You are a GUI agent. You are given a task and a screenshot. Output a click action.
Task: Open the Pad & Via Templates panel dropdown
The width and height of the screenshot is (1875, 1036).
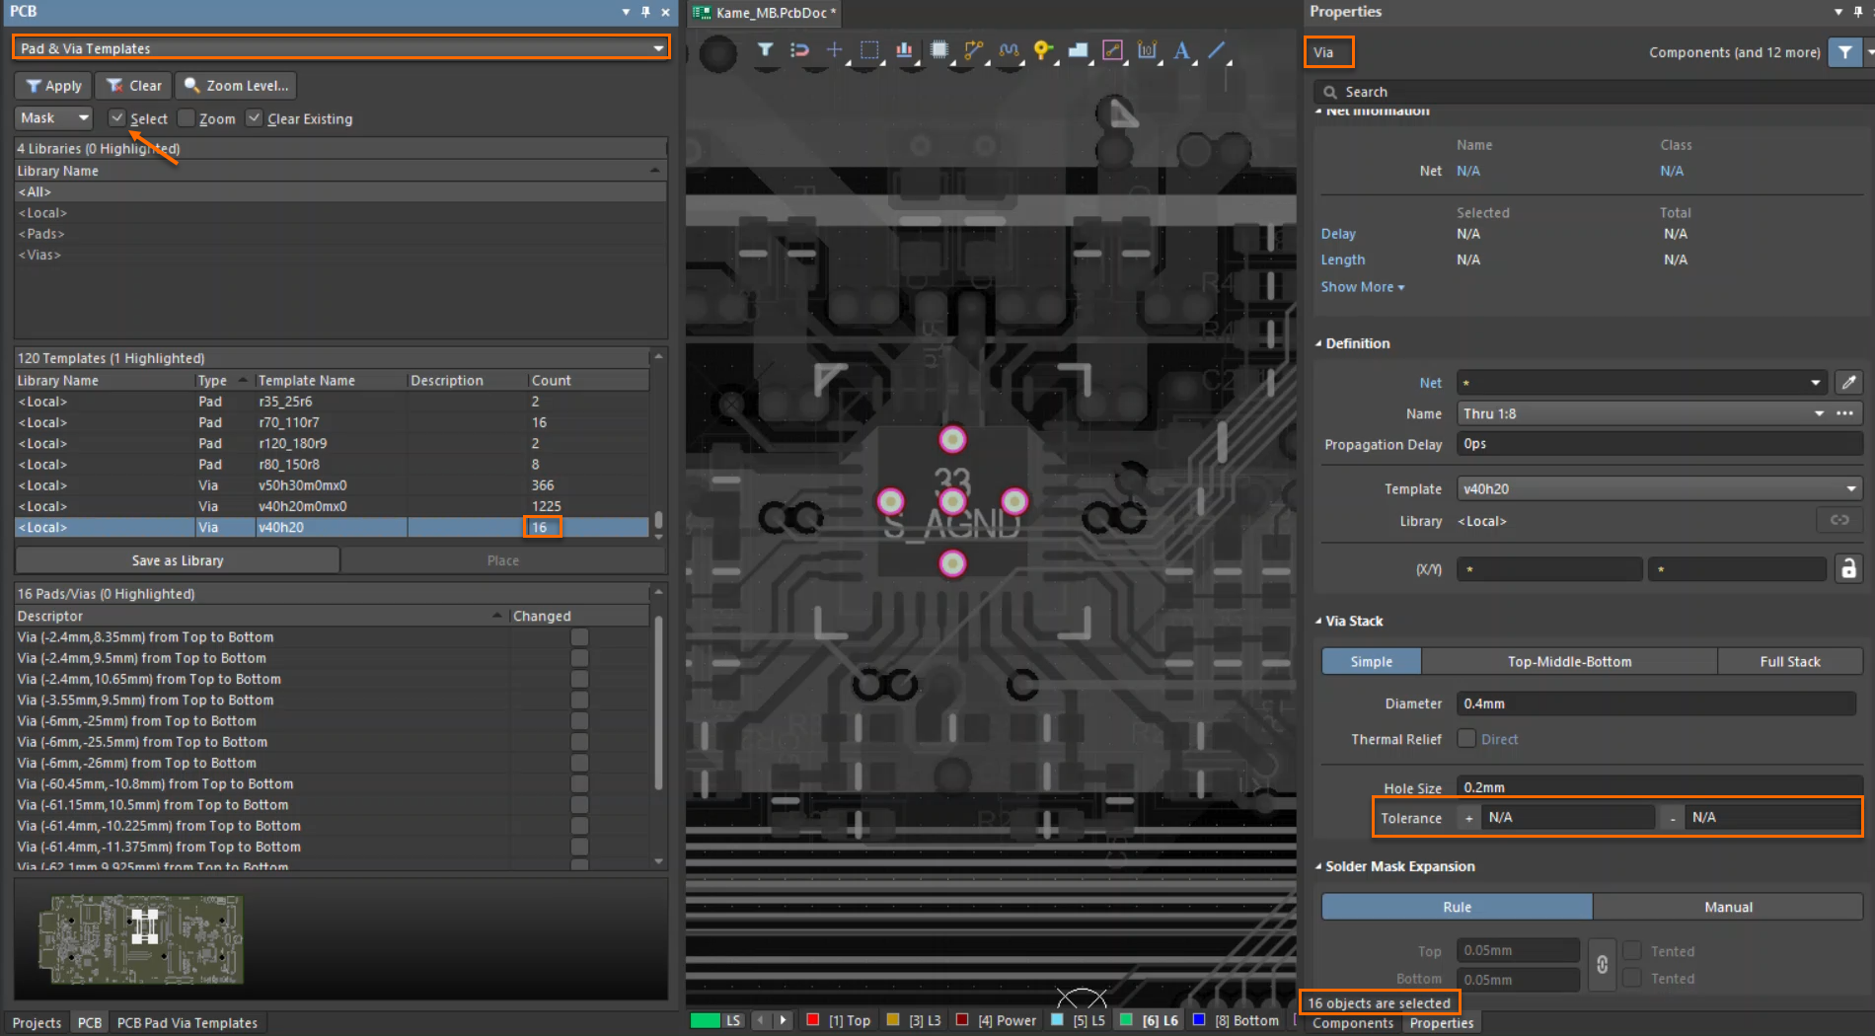[658, 48]
